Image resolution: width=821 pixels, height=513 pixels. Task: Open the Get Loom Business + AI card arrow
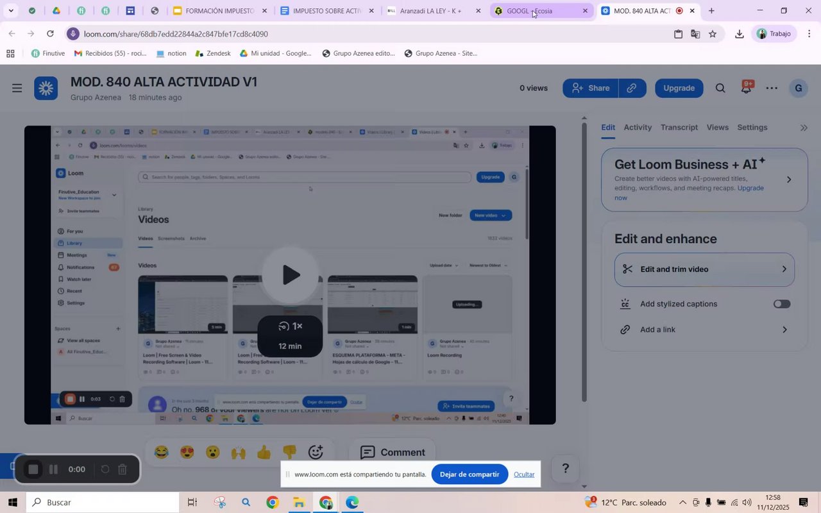(x=789, y=180)
